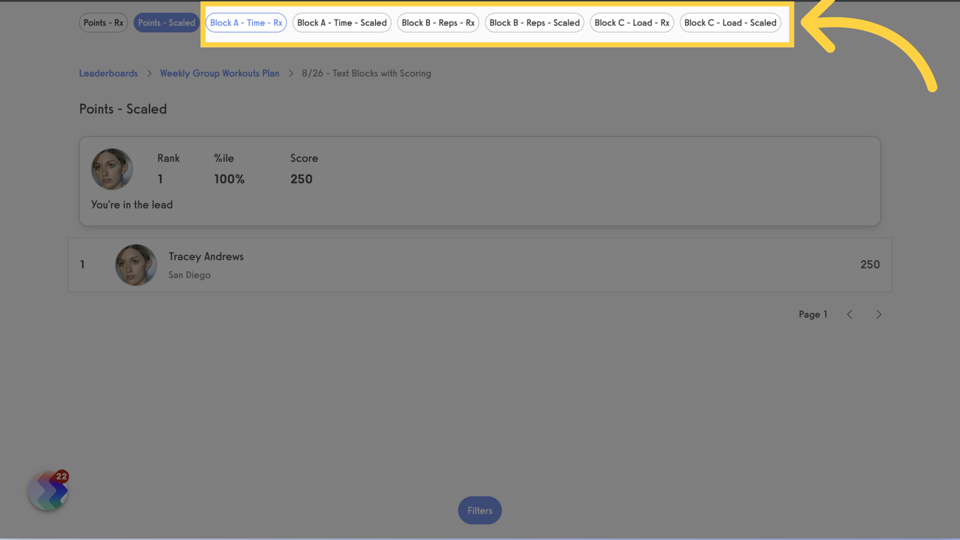This screenshot has width=960, height=540.
Task: Select Block A - Time - Scaled tab
Action: click(x=341, y=22)
